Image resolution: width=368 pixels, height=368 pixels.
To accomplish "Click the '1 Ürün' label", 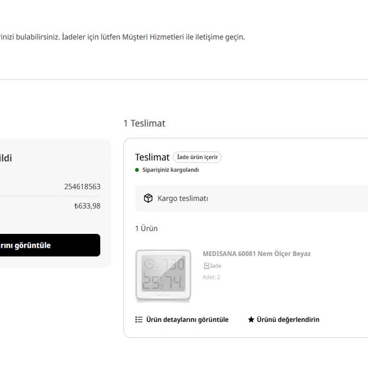I will tap(146, 229).
